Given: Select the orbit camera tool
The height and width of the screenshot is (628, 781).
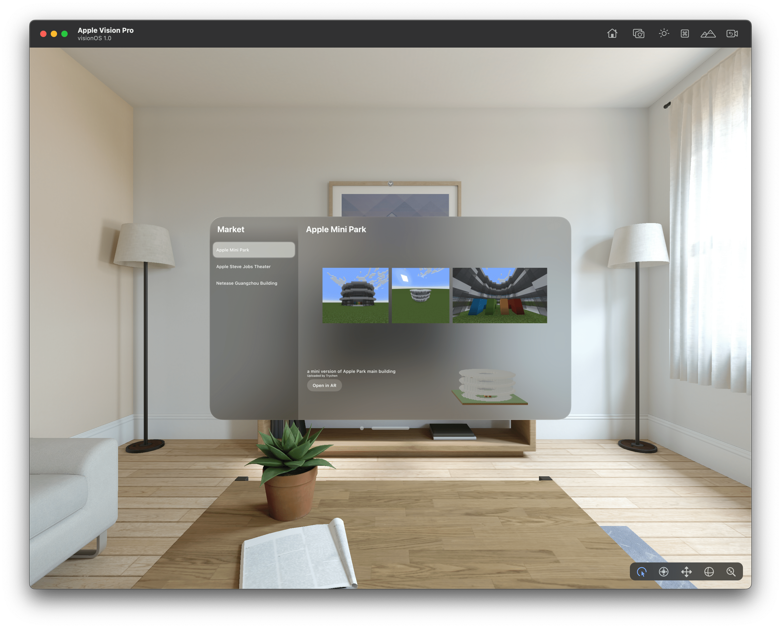Looking at the screenshot, I should [709, 572].
